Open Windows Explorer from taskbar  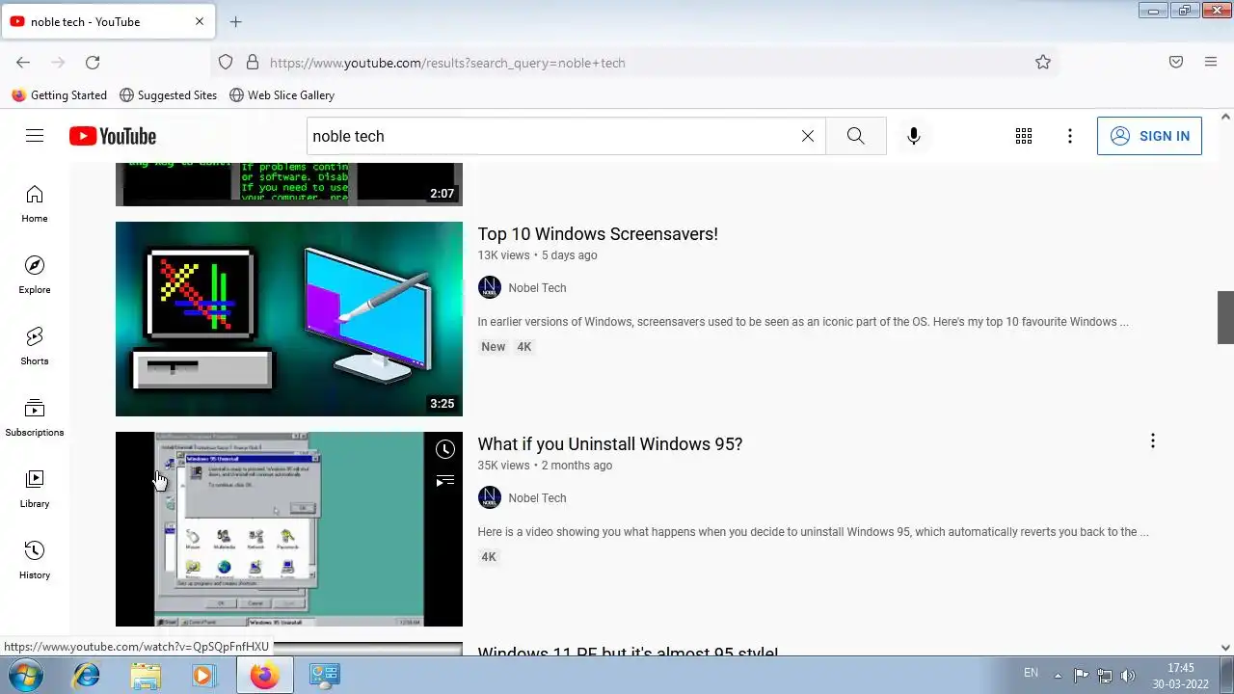146,675
